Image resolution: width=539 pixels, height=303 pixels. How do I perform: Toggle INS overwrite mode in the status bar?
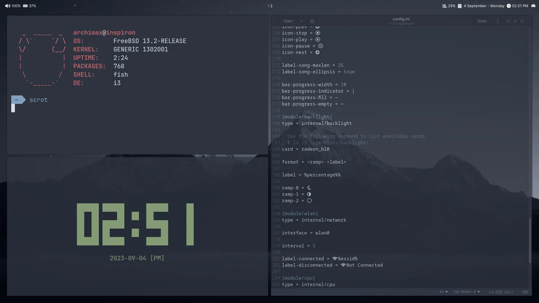pyautogui.click(x=525, y=292)
